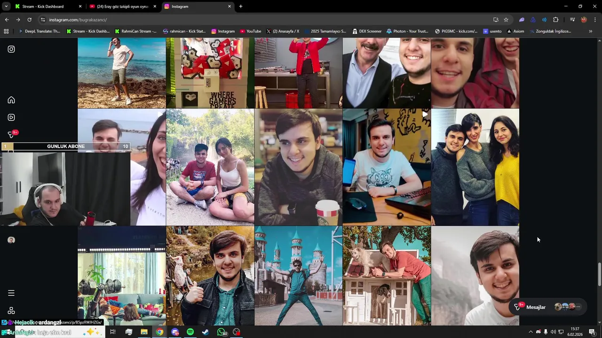Open YouTube bookmark
The image size is (602, 338).
pos(250,31)
